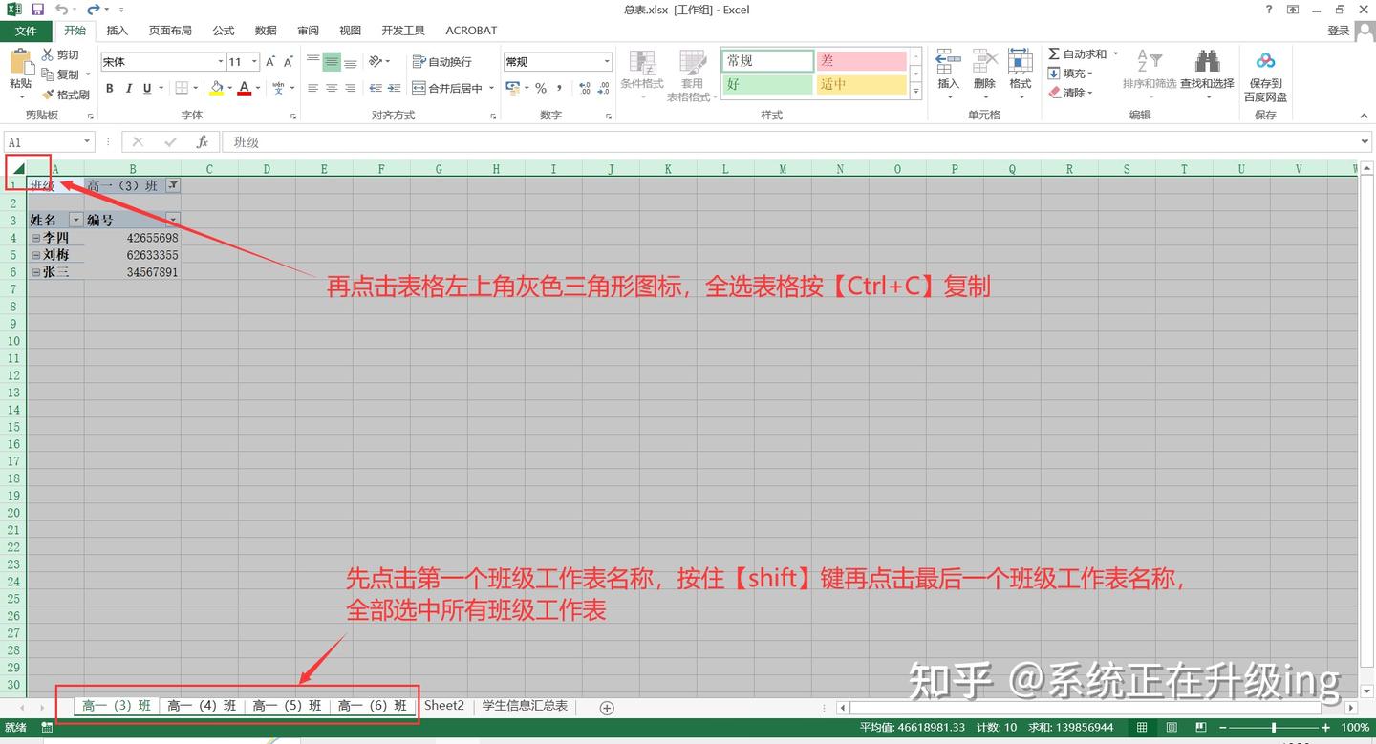Collapse the group for 李四 row
Viewport: 1376px width, 744px height.
tap(34, 237)
